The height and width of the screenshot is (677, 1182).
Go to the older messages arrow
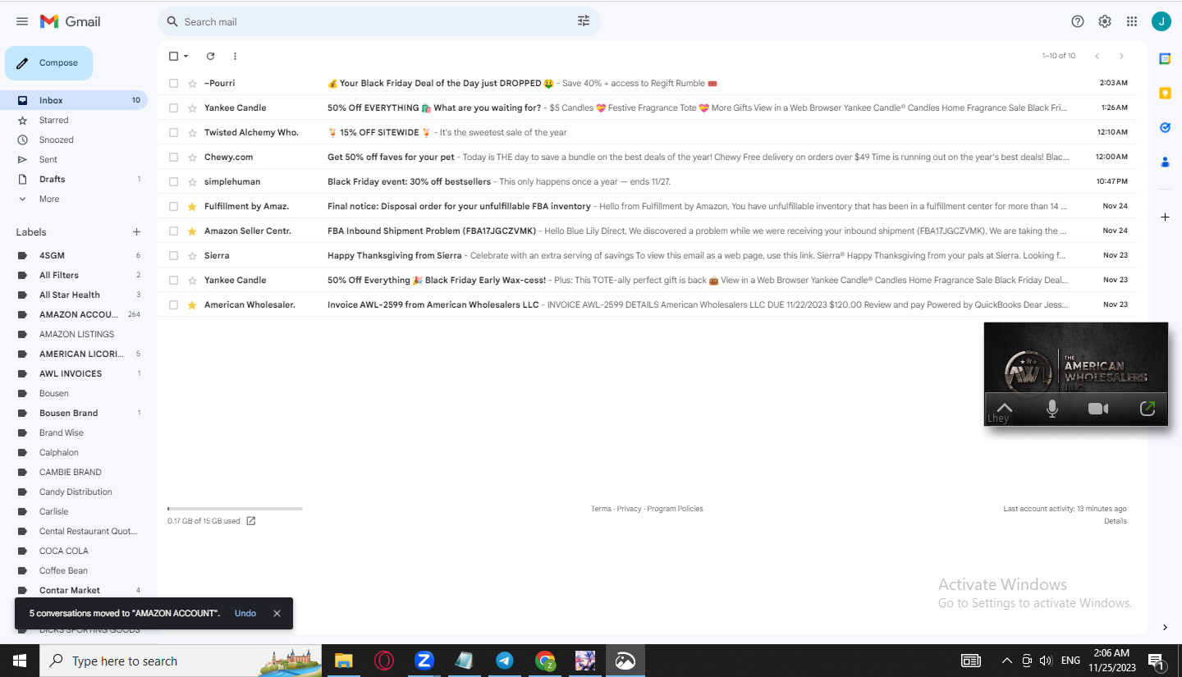(1121, 56)
